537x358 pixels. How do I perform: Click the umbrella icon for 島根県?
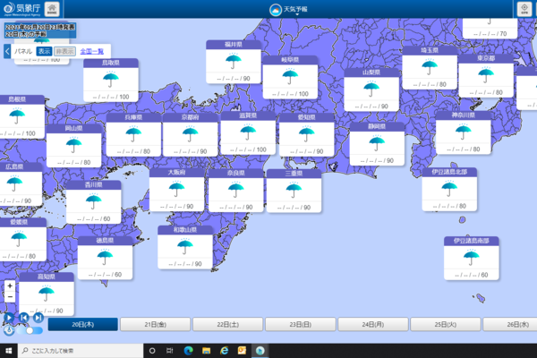[17, 115]
